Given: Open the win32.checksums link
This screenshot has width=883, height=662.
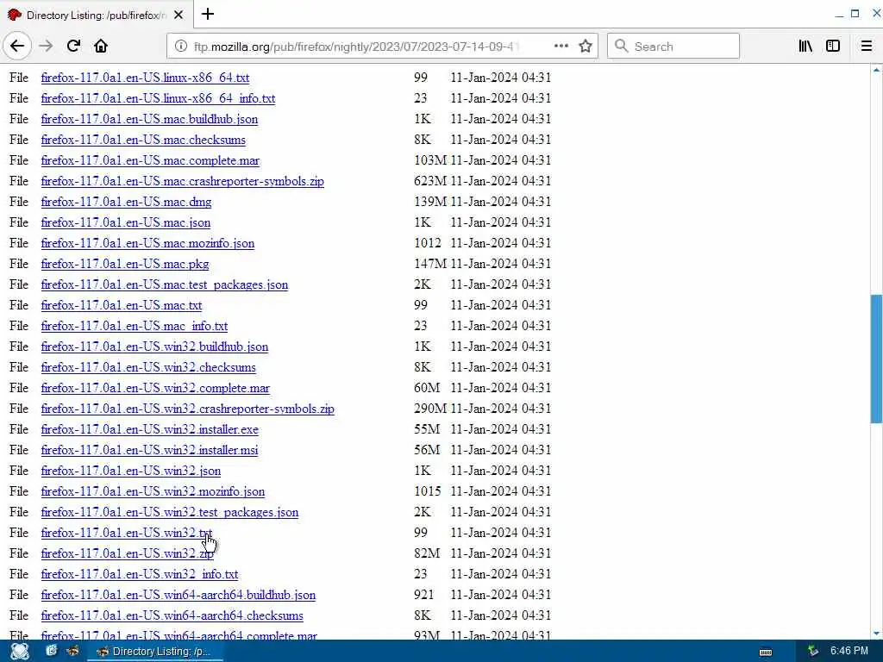Looking at the screenshot, I should (x=148, y=367).
